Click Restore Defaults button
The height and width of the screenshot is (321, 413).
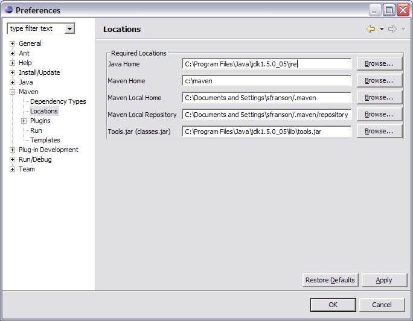[330, 280]
